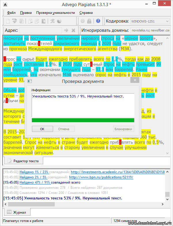Open the Правка menu
The height and width of the screenshot is (226, 173).
[x=26, y=13]
